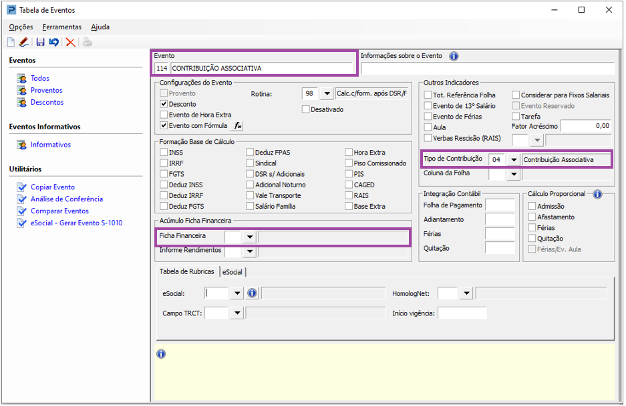Image resolution: width=626 pixels, height=406 pixels.
Task: Click the edit pencil toolbar icon
Action: (x=24, y=42)
